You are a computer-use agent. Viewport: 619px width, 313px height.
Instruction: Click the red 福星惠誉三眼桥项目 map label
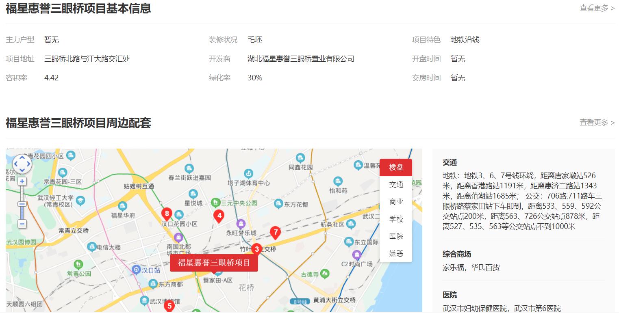(x=215, y=262)
